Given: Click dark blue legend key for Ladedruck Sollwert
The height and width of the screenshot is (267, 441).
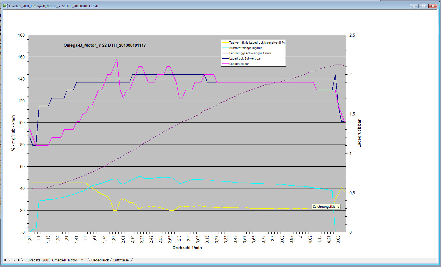Looking at the screenshot, I should coord(225,58).
